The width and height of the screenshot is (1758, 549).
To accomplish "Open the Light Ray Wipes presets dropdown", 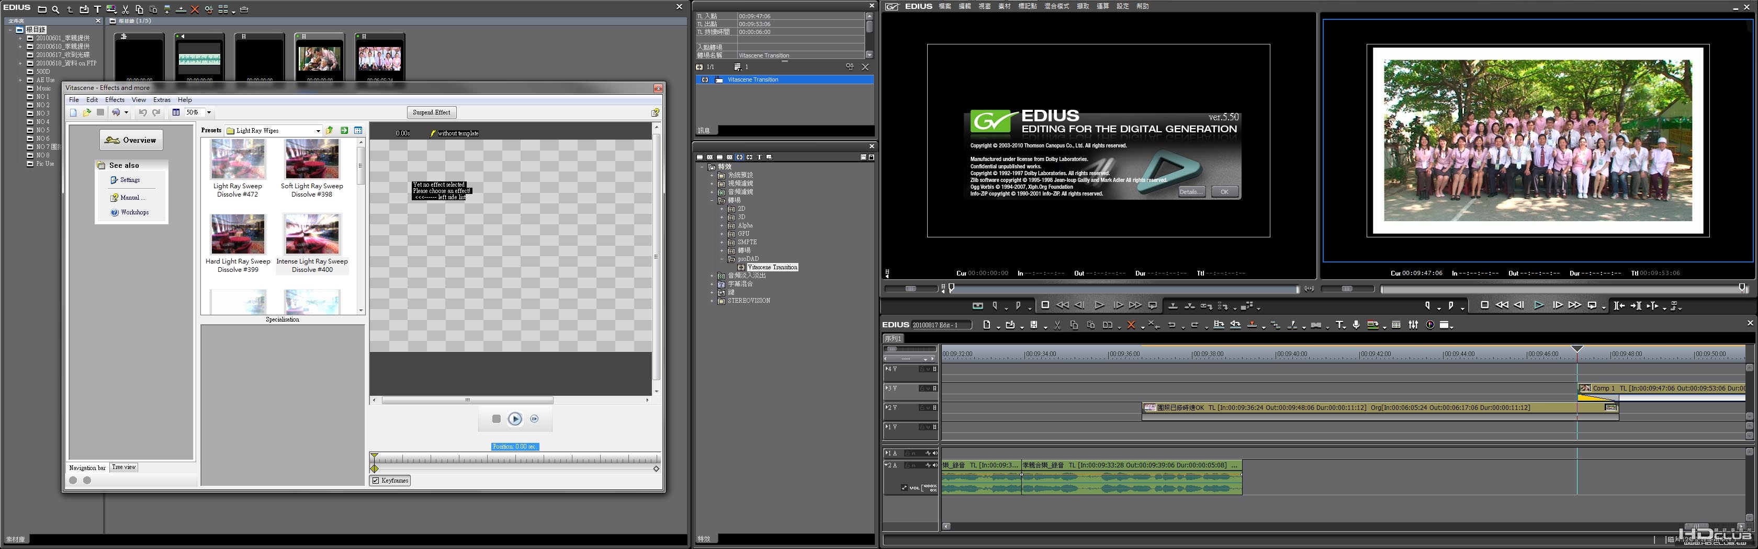I will click(318, 131).
